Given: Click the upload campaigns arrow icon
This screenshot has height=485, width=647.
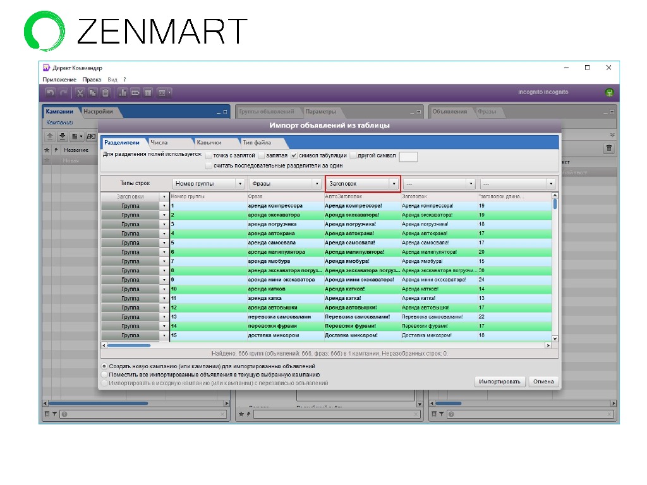Looking at the screenshot, I should pyautogui.click(x=50, y=136).
